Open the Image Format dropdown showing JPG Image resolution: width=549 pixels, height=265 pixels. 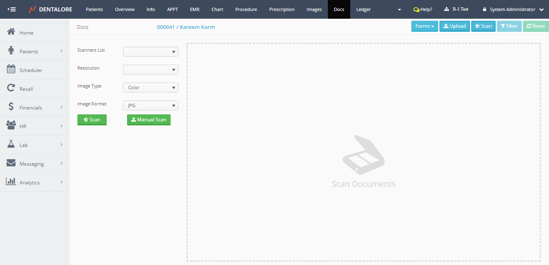[x=150, y=105]
